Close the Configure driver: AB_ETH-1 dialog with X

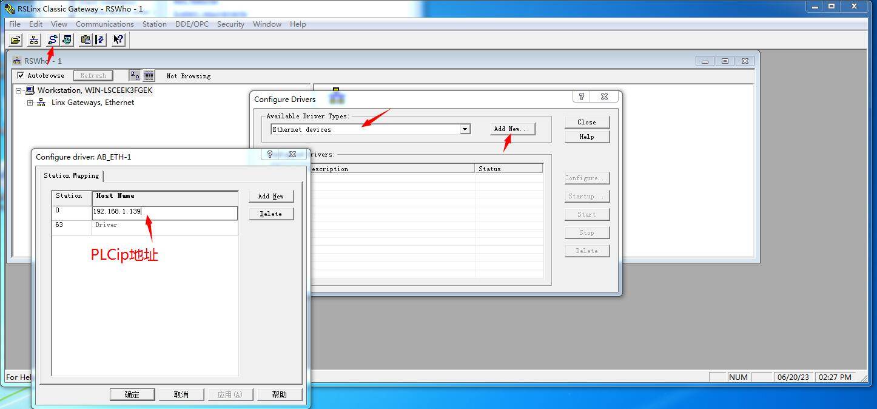[292, 154]
